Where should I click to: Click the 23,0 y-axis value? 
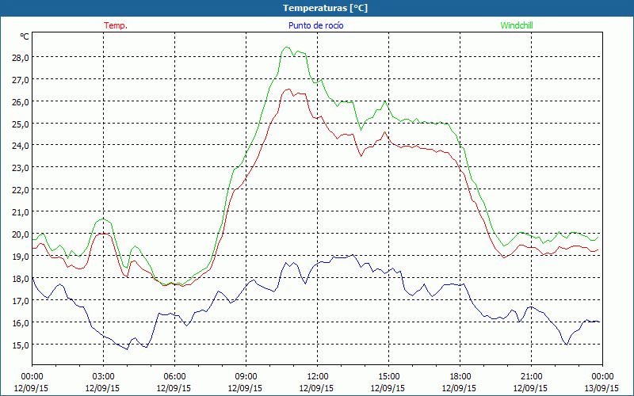21,168
